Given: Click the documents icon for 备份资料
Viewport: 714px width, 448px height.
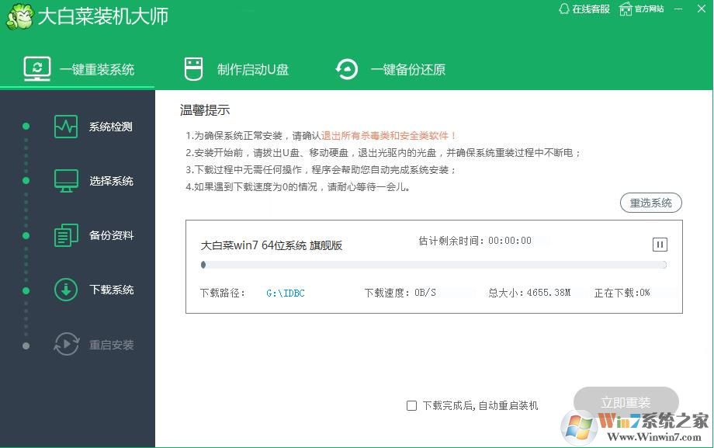Looking at the screenshot, I should point(66,235).
